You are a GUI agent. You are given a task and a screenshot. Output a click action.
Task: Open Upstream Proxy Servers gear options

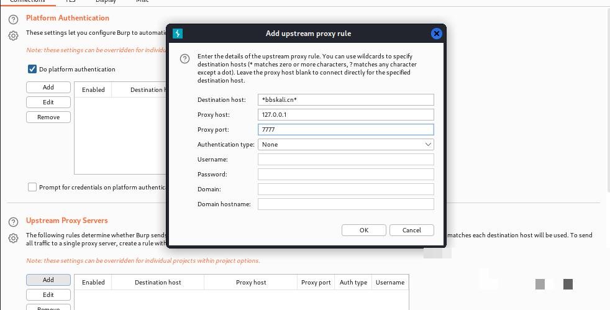(x=13, y=239)
